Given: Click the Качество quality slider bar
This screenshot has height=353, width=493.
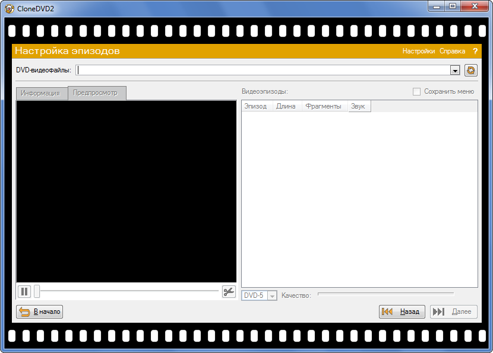Looking at the screenshot, I should click(x=385, y=293).
